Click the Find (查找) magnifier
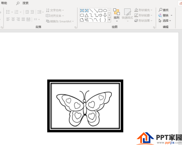The width and height of the screenshot is (182, 145). pyautogui.click(x=161, y=10)
